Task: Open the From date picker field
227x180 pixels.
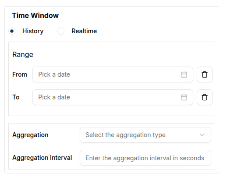Action: [x=113, y=74]
